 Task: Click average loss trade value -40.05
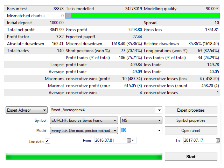(x=213, y=72)
